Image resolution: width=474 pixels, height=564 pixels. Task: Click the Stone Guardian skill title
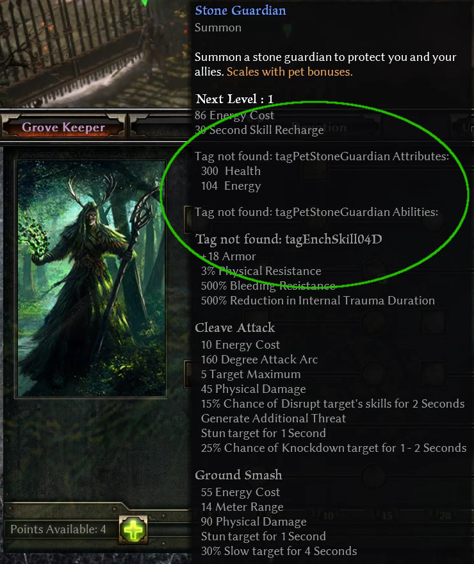tap(240, 10)
